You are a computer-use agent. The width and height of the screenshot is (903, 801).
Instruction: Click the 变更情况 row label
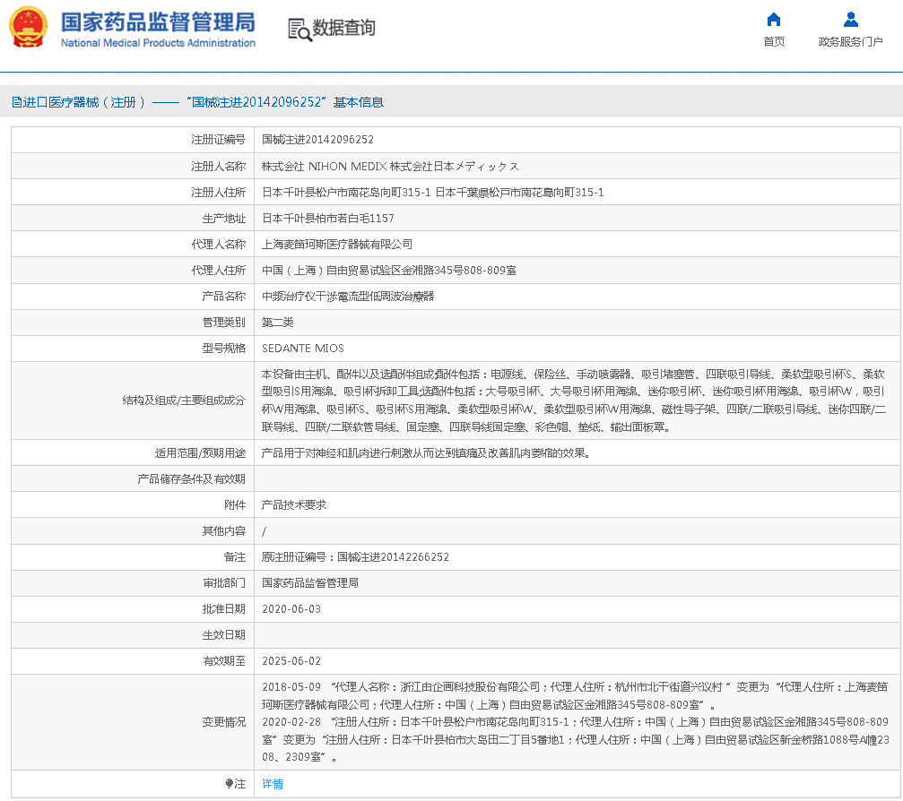(x=223, y=721)
